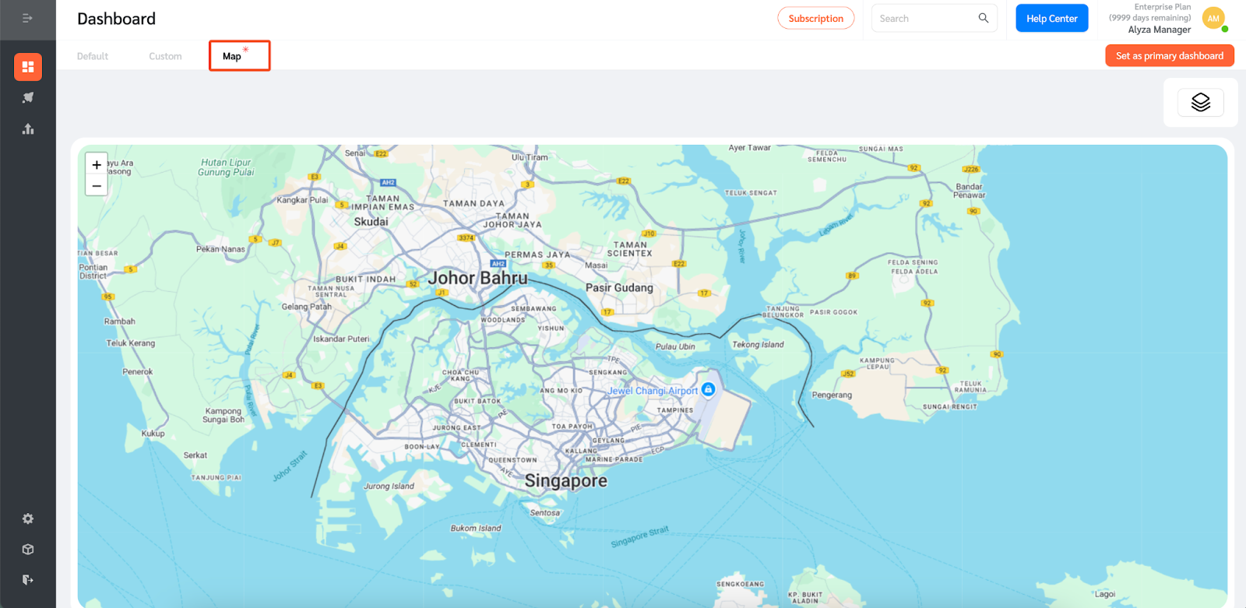Click Pulau Ubin label on the map

coord(675,346)
